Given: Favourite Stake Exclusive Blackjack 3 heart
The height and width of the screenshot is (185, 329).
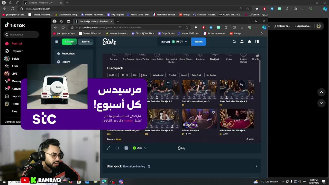Looking at the screenshot, I should 213,83.
